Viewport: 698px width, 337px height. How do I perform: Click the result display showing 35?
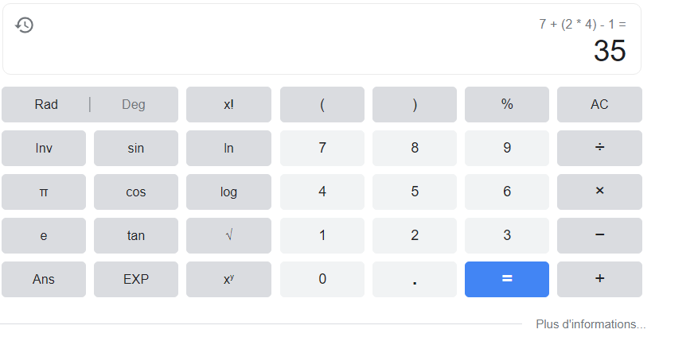click(x=610, y=52)
